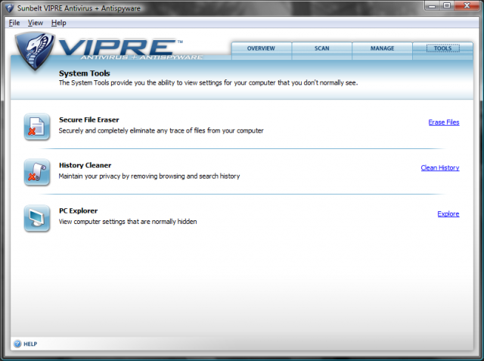Select the Secure File Eraser heading
This screenshot has height=361, width=484.
coord(89,120)
